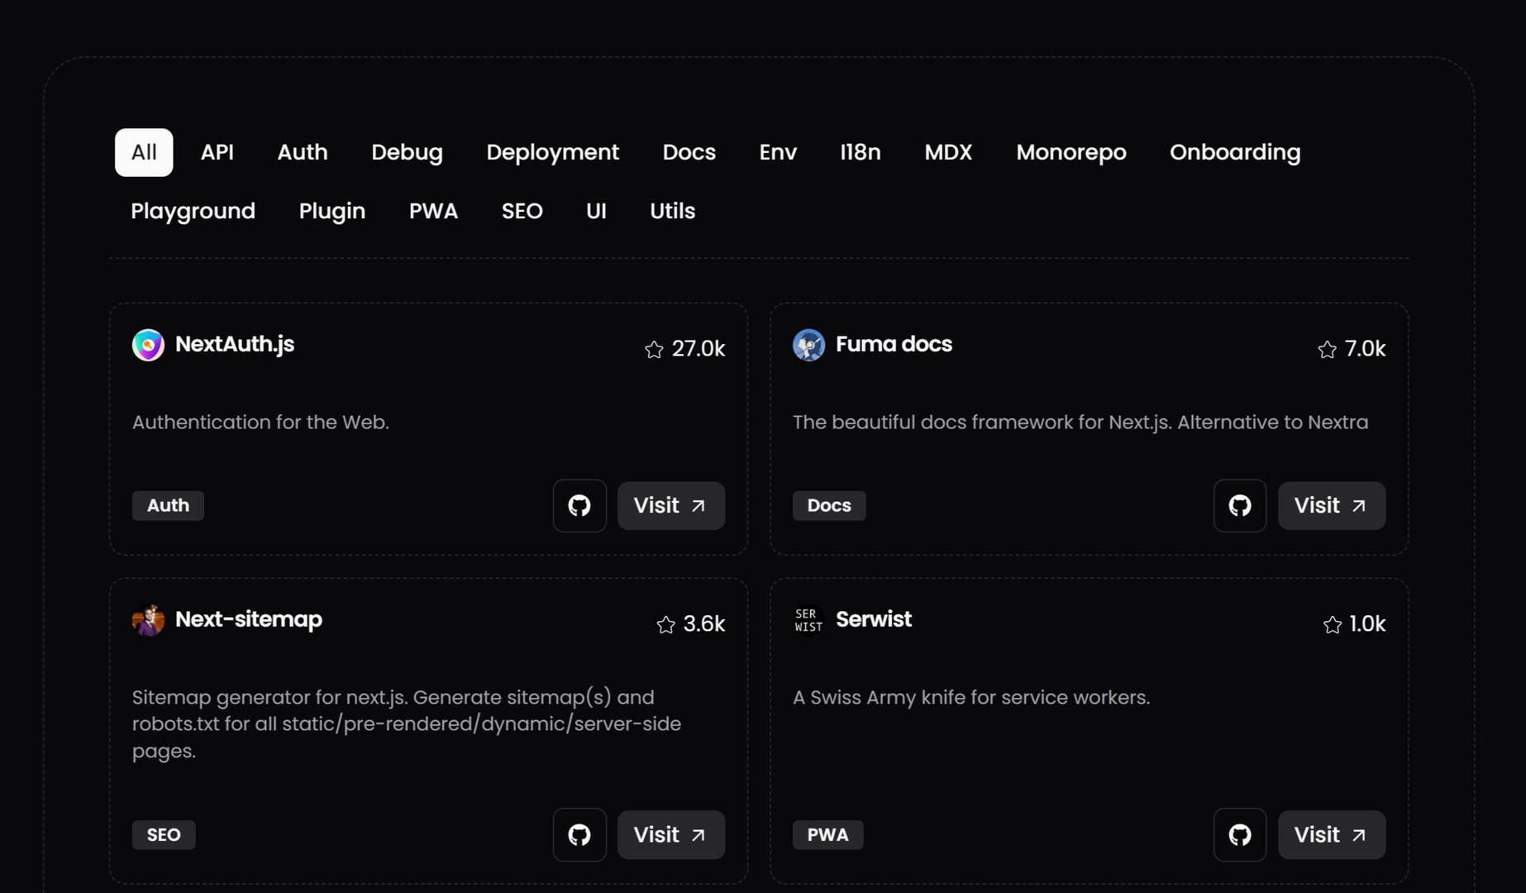The image size is (1526, 893).
Task: Open Serwist GitHub repository icon
Action: (x=1239, y=834)
